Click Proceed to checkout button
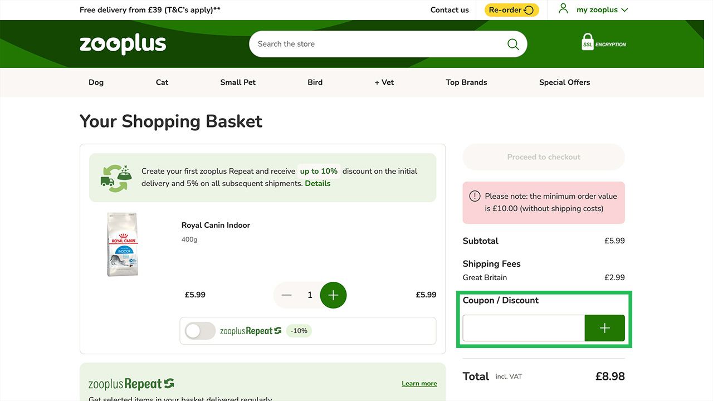The image size is (713, 401). click(544, 157)
